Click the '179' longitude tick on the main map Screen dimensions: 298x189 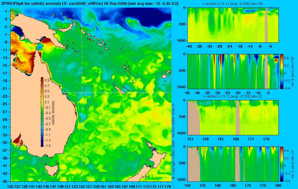coord(168,187)
